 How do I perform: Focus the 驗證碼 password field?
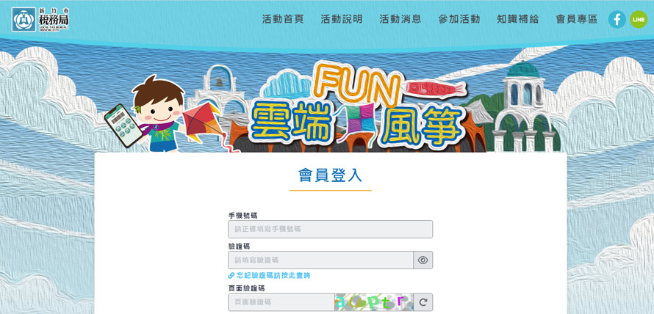(320, 260)
